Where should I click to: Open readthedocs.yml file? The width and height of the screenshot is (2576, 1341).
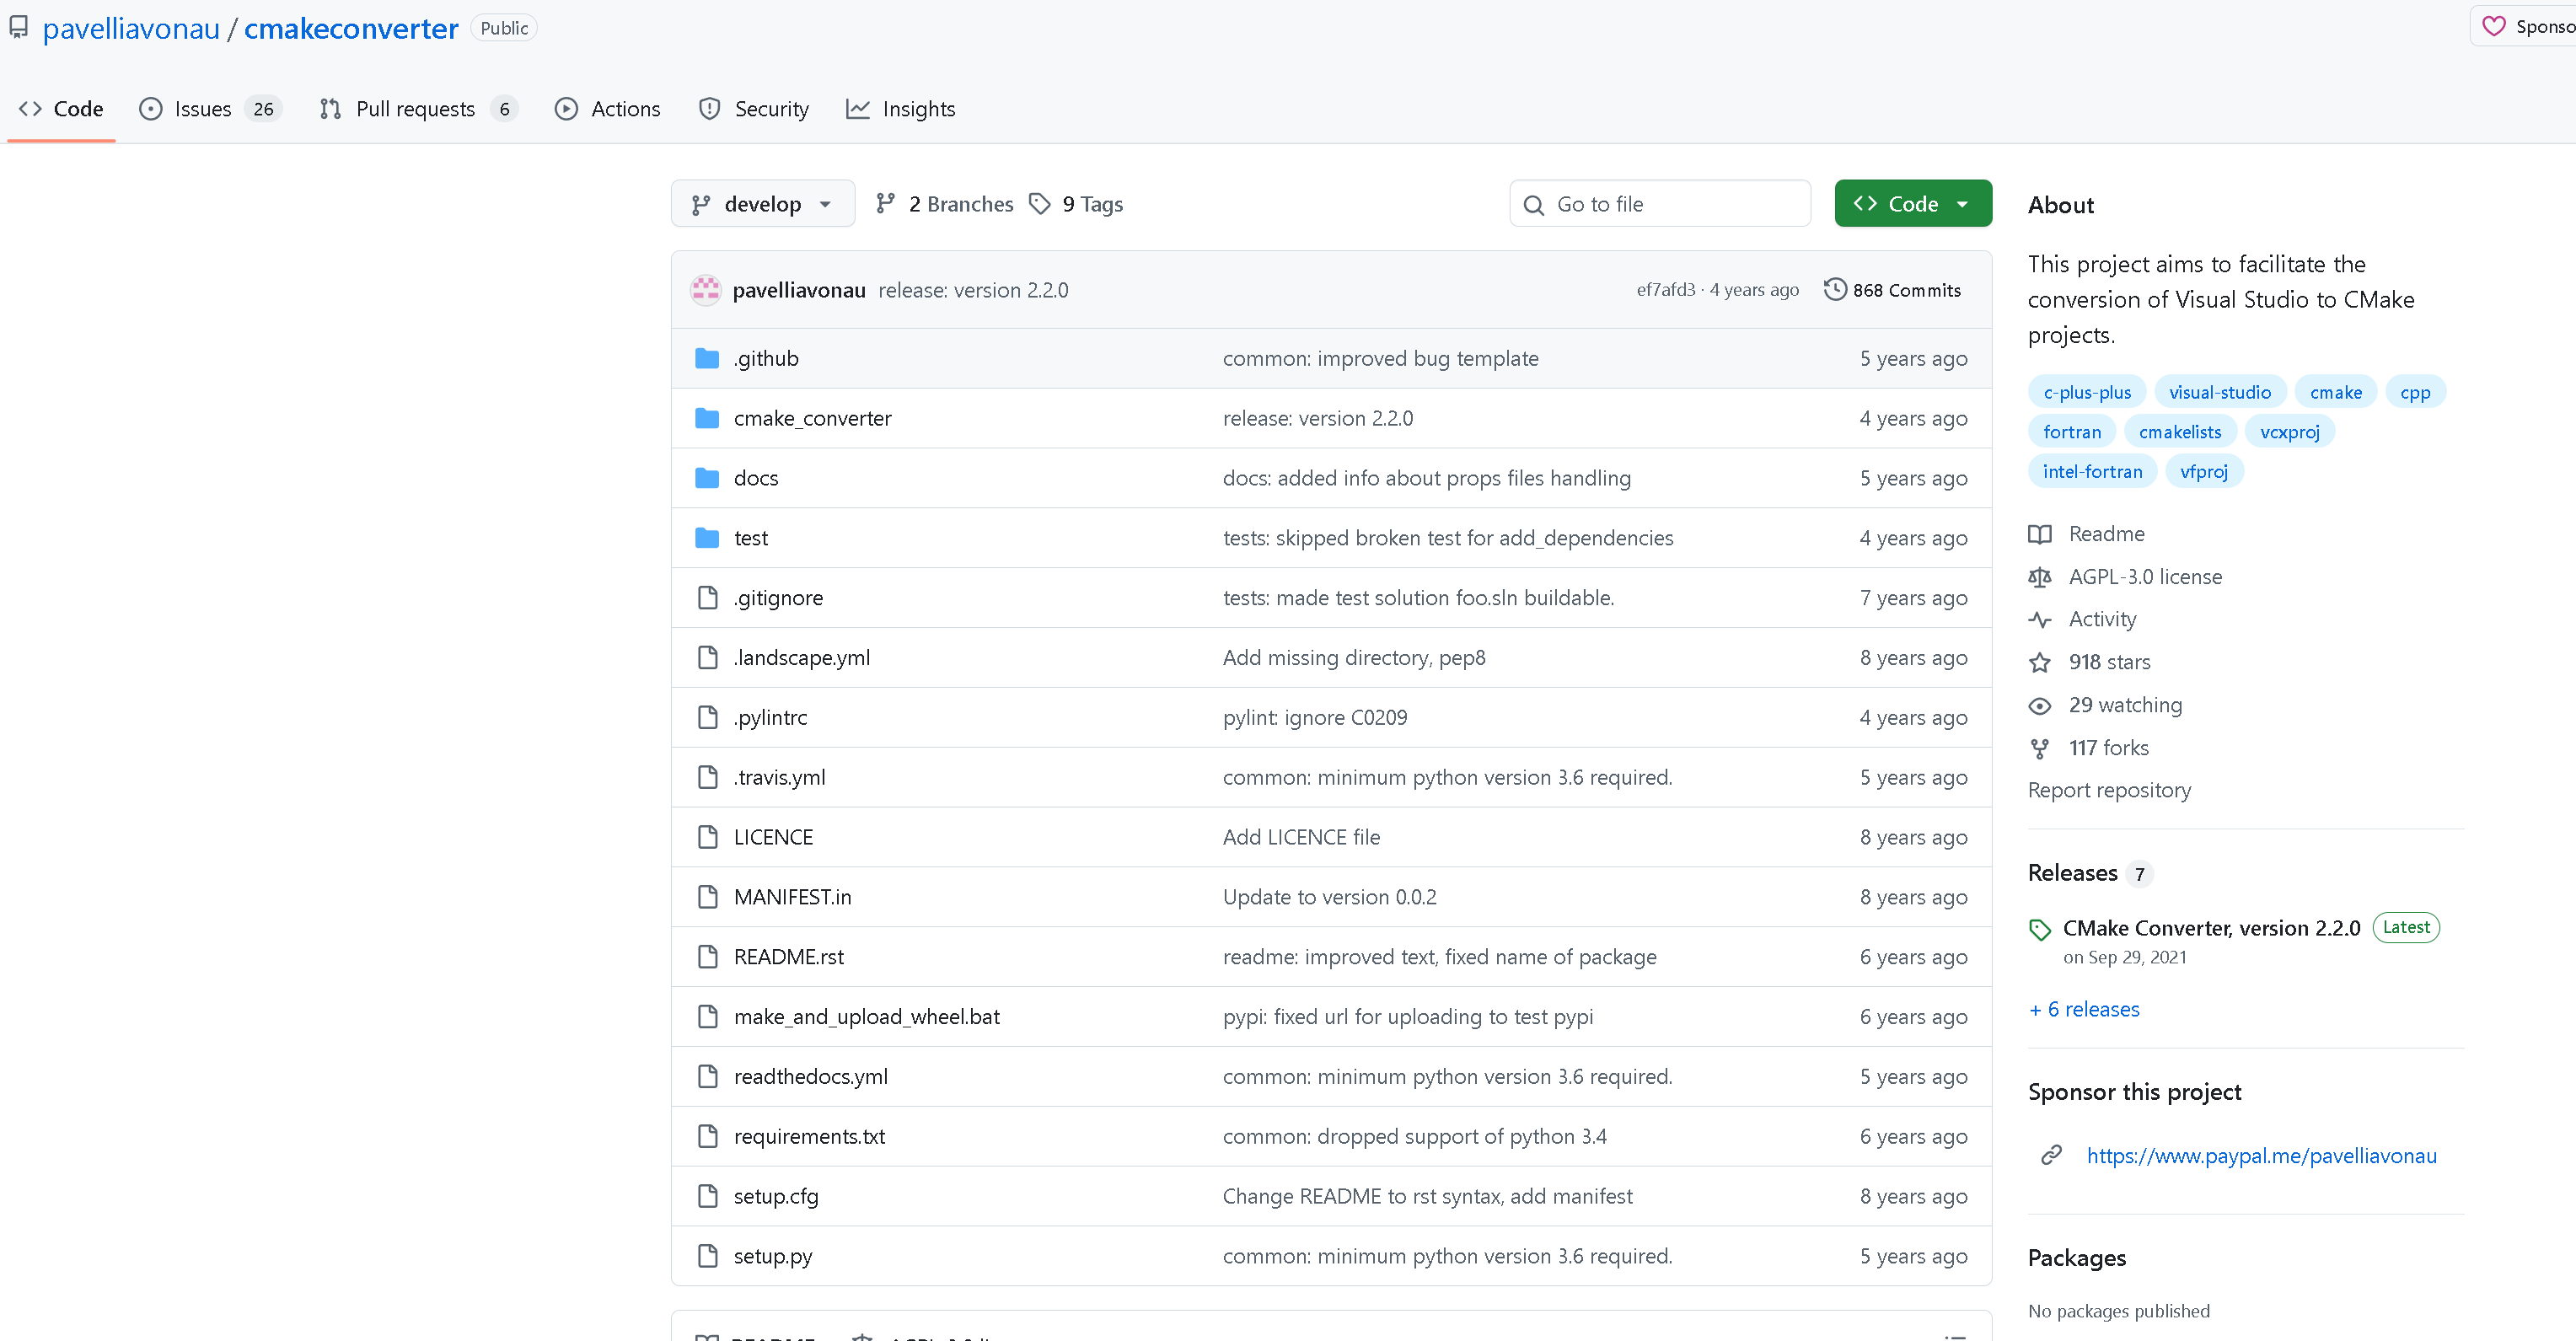pos(810,1077)
